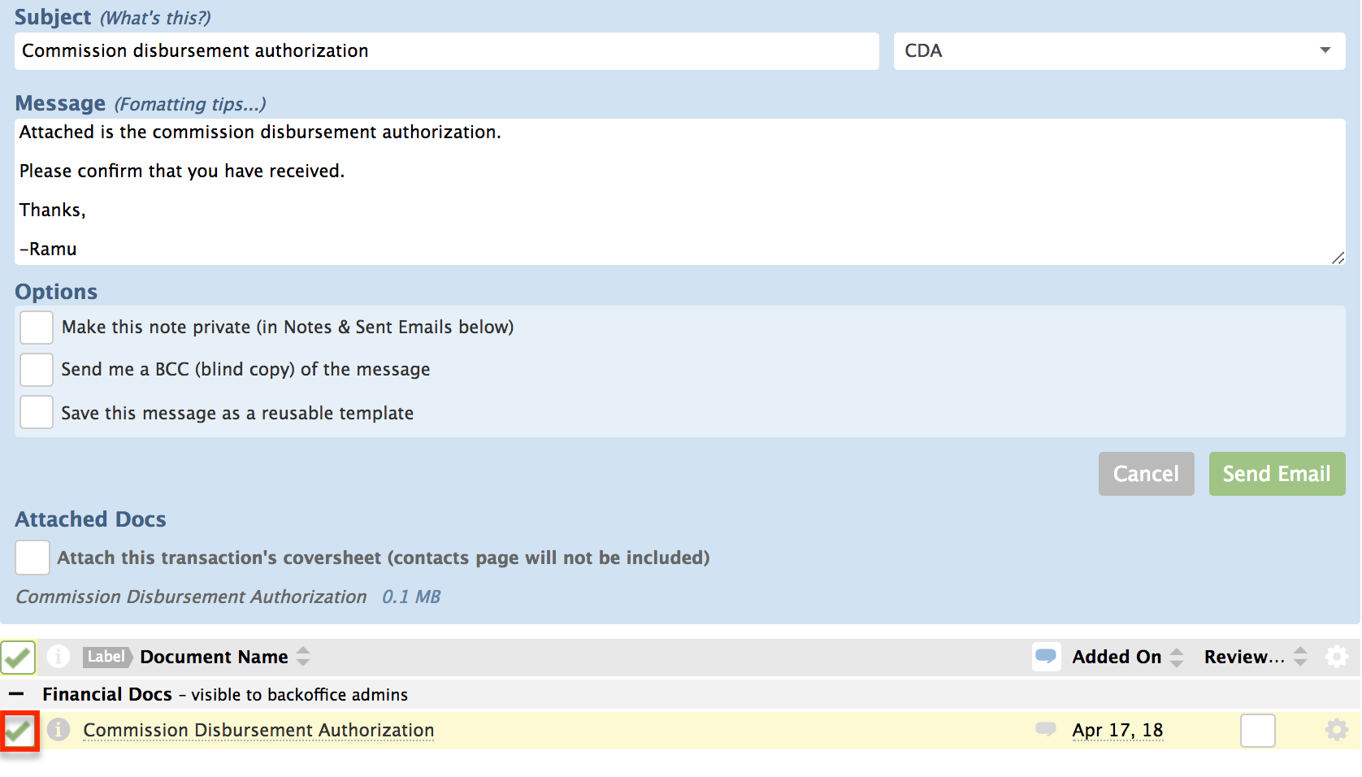Check 'Send me a BCC' option
Screen dimensions: 1362x777
pyautogui.click(x=37, y=370)
